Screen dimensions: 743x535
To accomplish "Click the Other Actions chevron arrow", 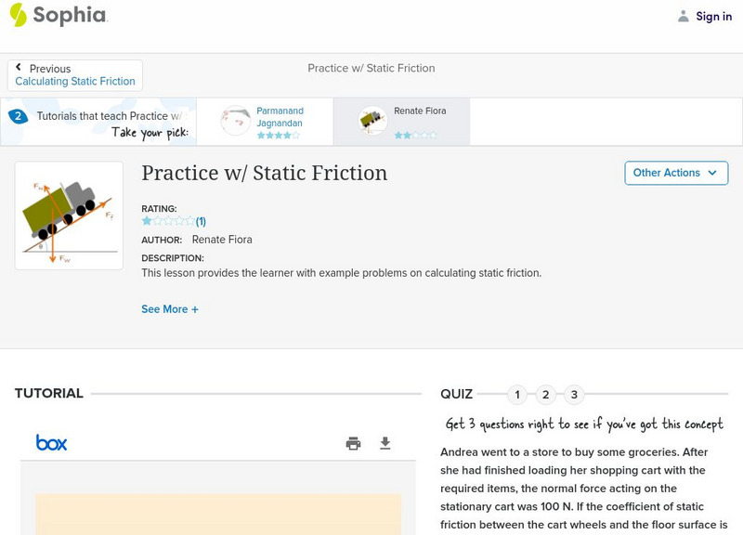I will (711, 173).
